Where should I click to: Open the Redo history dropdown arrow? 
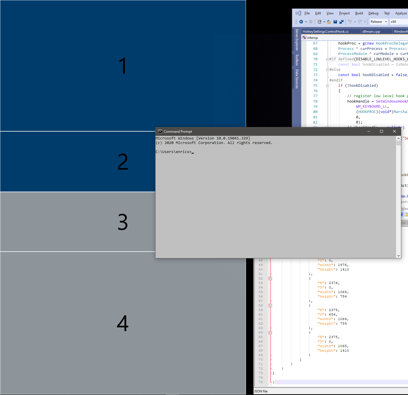point(365,22)
